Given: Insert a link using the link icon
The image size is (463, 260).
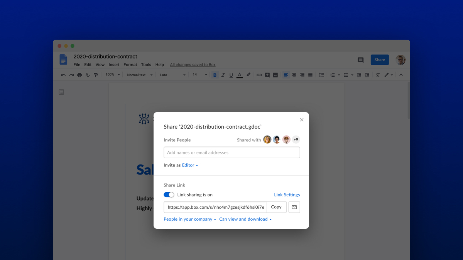Looking at the screenshot, I should tap(259, 75).
